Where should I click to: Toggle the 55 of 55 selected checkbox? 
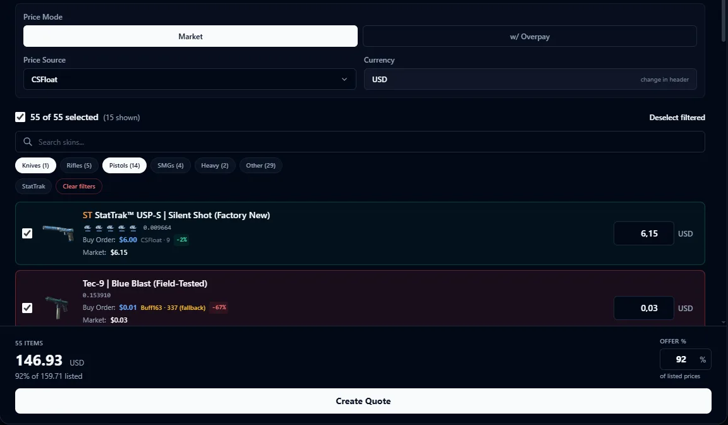click(x=20, y=117)
